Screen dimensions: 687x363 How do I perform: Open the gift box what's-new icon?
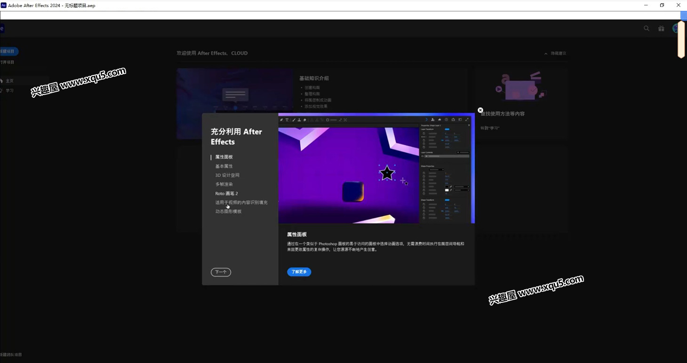click(661, 28)
